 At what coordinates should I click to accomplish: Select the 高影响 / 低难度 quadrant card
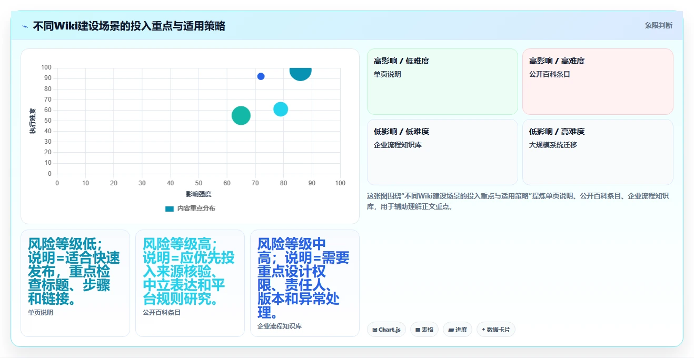click(x=442, y=82)
